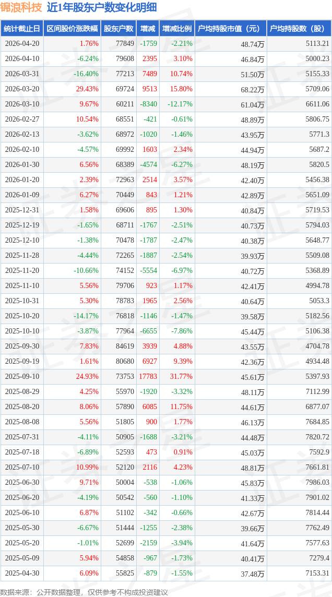Image resolution: width=332 pixels, height=597 pixels.
Task: Select the 增减比例 column header
Action: point(176,29)
